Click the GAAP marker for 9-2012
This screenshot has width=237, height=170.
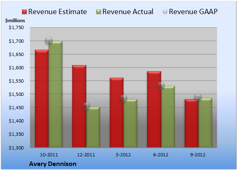198,97
